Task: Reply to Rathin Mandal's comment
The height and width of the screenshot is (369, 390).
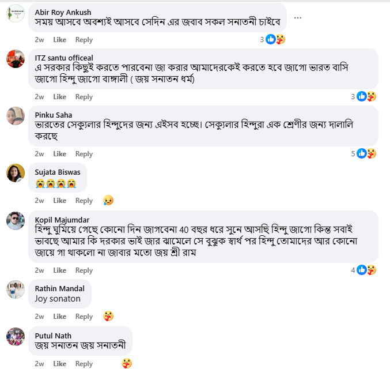Action: tap(84, 317)
